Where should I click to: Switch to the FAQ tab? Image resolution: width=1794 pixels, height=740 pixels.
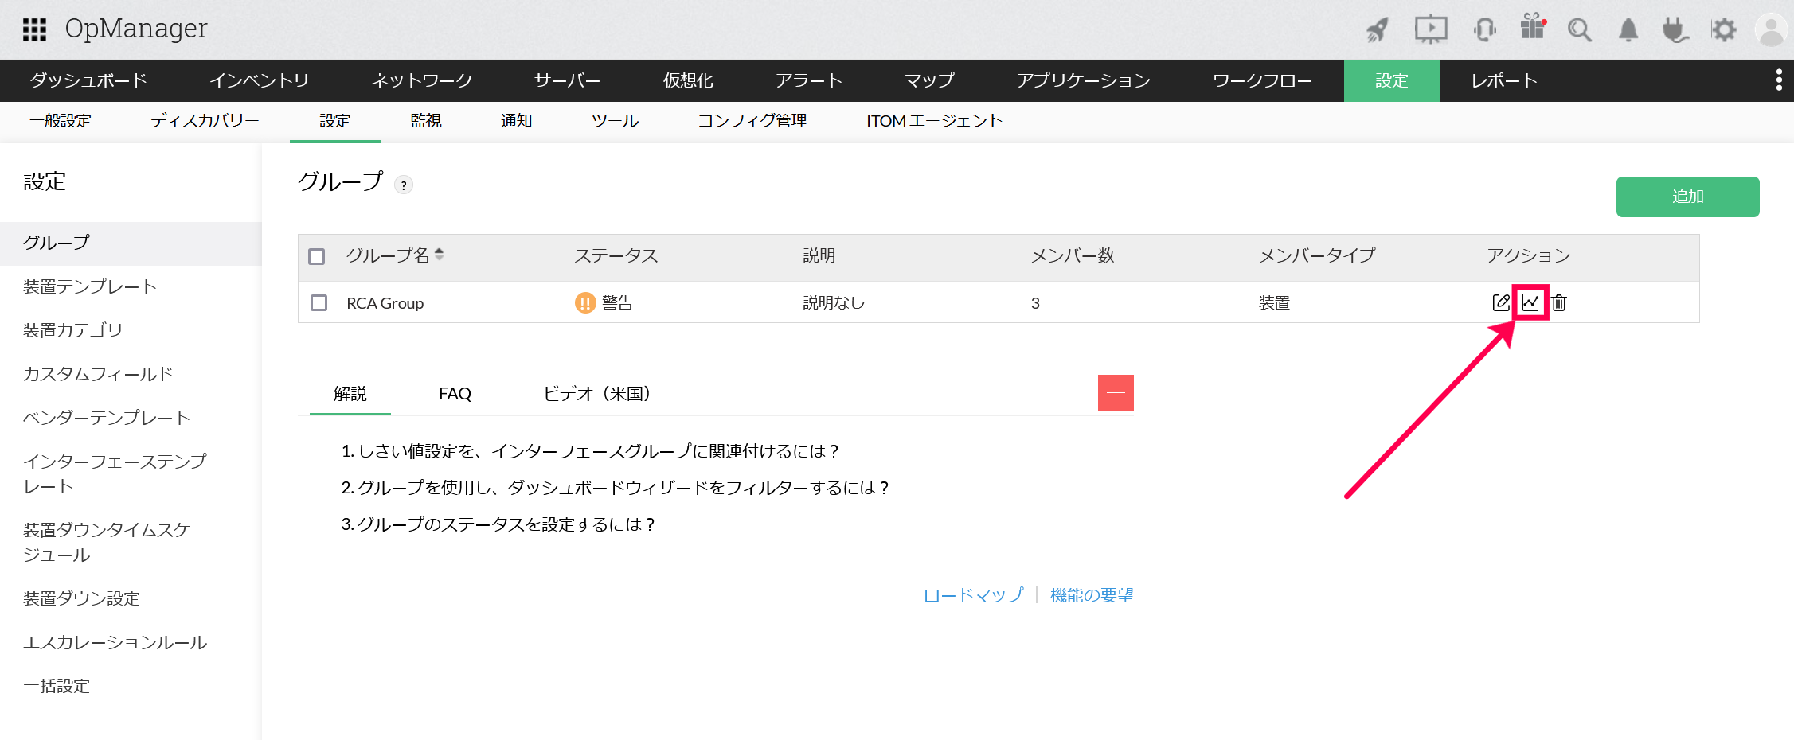pos(455,394)
